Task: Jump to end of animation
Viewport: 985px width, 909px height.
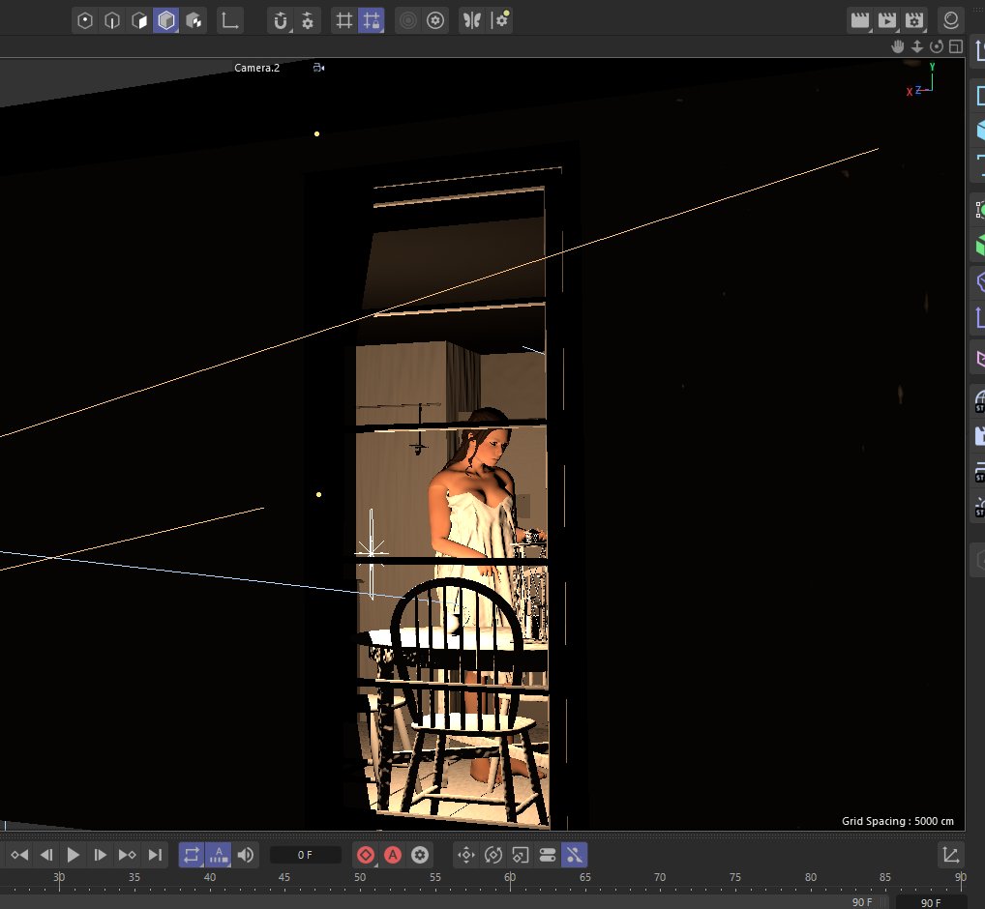Action: (x=155, y=855)
